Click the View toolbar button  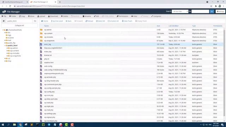click(x=134, y=16)
